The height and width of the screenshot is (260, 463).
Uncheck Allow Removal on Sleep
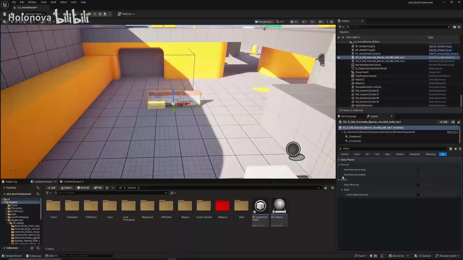click(x=418, y=170)
